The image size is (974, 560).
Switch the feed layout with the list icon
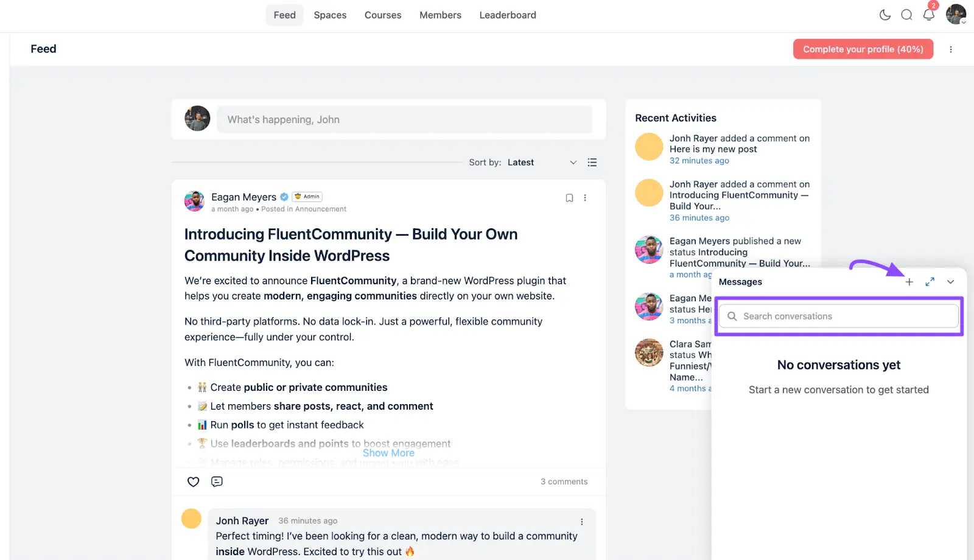point(592,163)
